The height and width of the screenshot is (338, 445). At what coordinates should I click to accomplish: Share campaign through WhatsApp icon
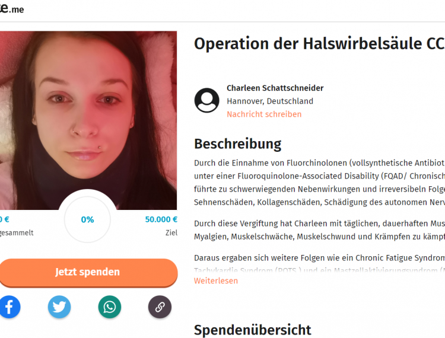(110, 307)
